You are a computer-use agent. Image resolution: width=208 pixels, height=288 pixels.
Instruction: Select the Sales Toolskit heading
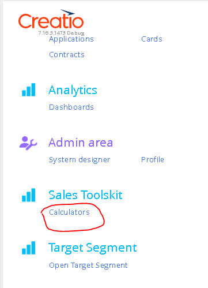tap(85, 195)
